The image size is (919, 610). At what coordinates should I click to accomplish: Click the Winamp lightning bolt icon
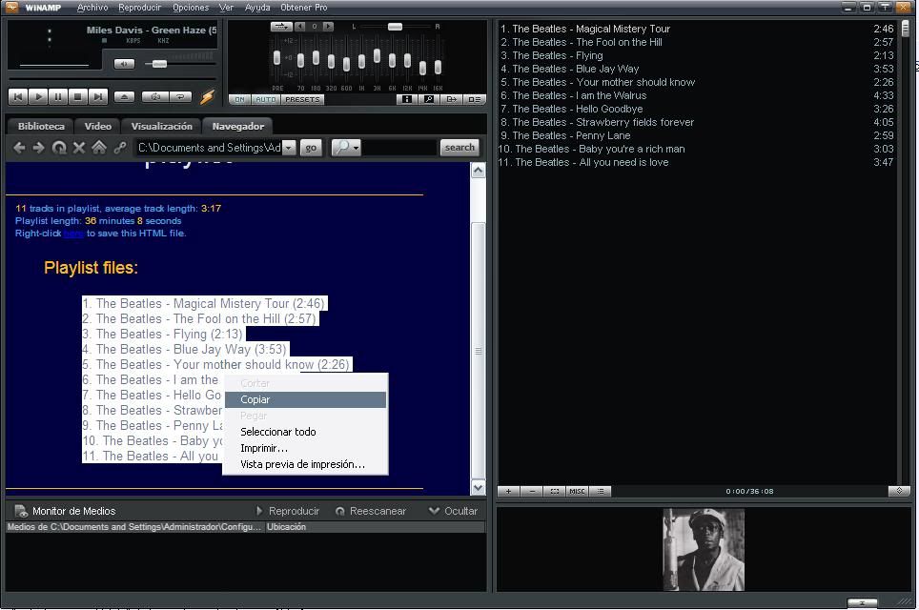click(x=207, y=97)
